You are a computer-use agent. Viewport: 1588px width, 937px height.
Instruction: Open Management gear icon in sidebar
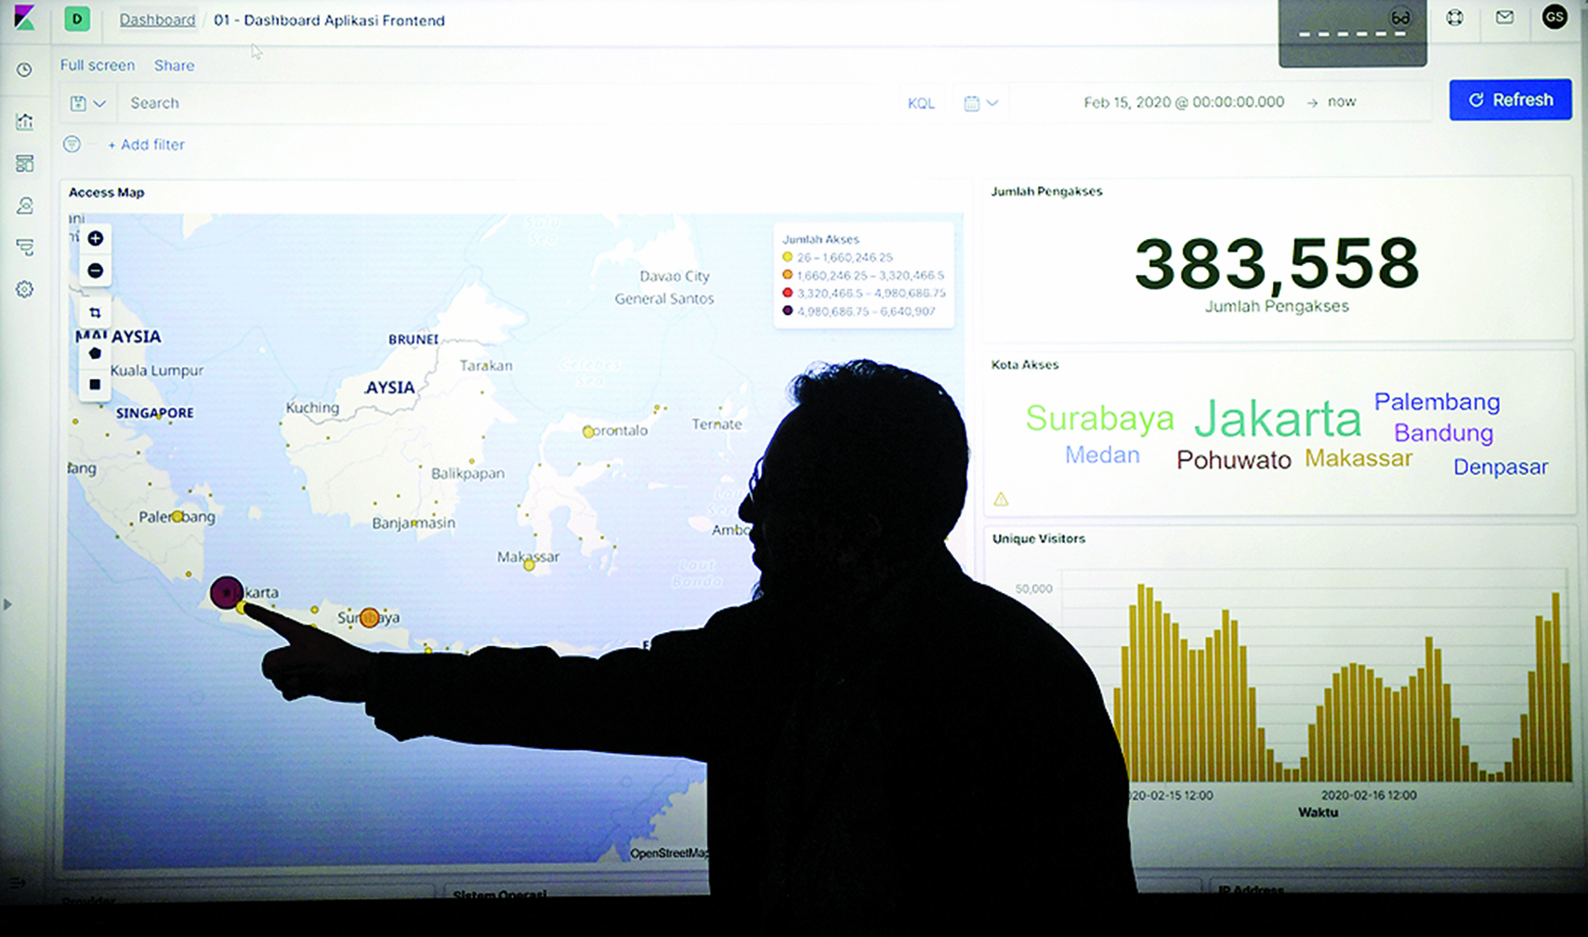pyautogui.click(x=25, y=289)
